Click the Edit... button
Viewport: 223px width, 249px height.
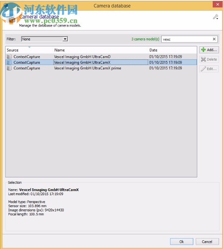(x=209, y=69)
